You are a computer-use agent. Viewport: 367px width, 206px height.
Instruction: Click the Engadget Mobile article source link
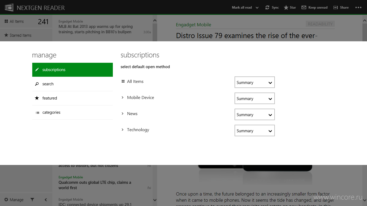(193, 25)
